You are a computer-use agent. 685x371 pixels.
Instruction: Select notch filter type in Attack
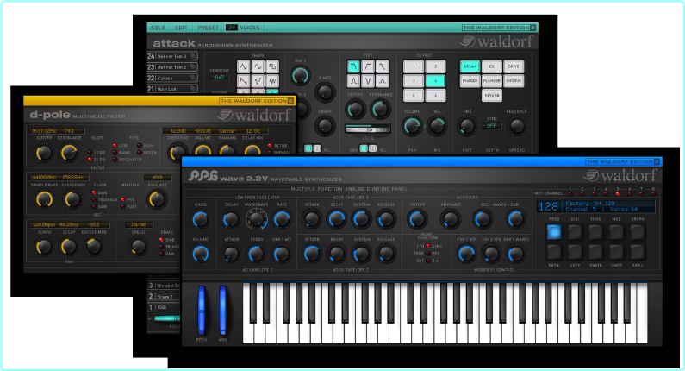click(x=368, y=81)
